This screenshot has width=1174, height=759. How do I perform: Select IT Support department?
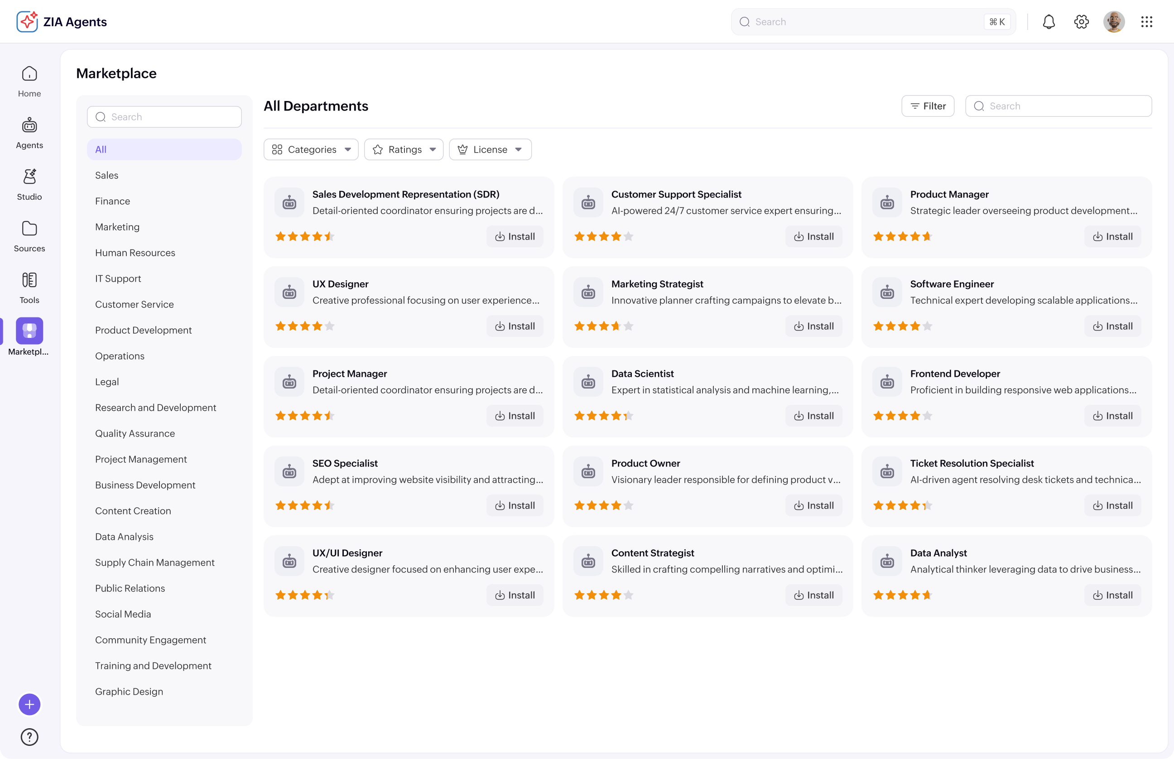164,279
